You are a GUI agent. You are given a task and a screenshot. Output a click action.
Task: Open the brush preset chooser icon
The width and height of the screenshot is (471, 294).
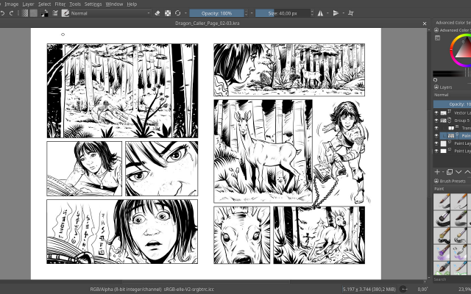point(65,13)
